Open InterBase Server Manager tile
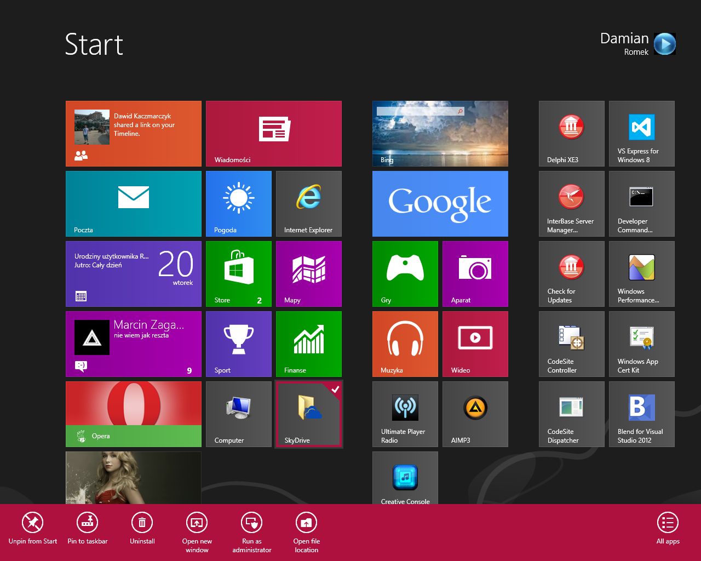 pyautogui.click(x=572, y=204)
